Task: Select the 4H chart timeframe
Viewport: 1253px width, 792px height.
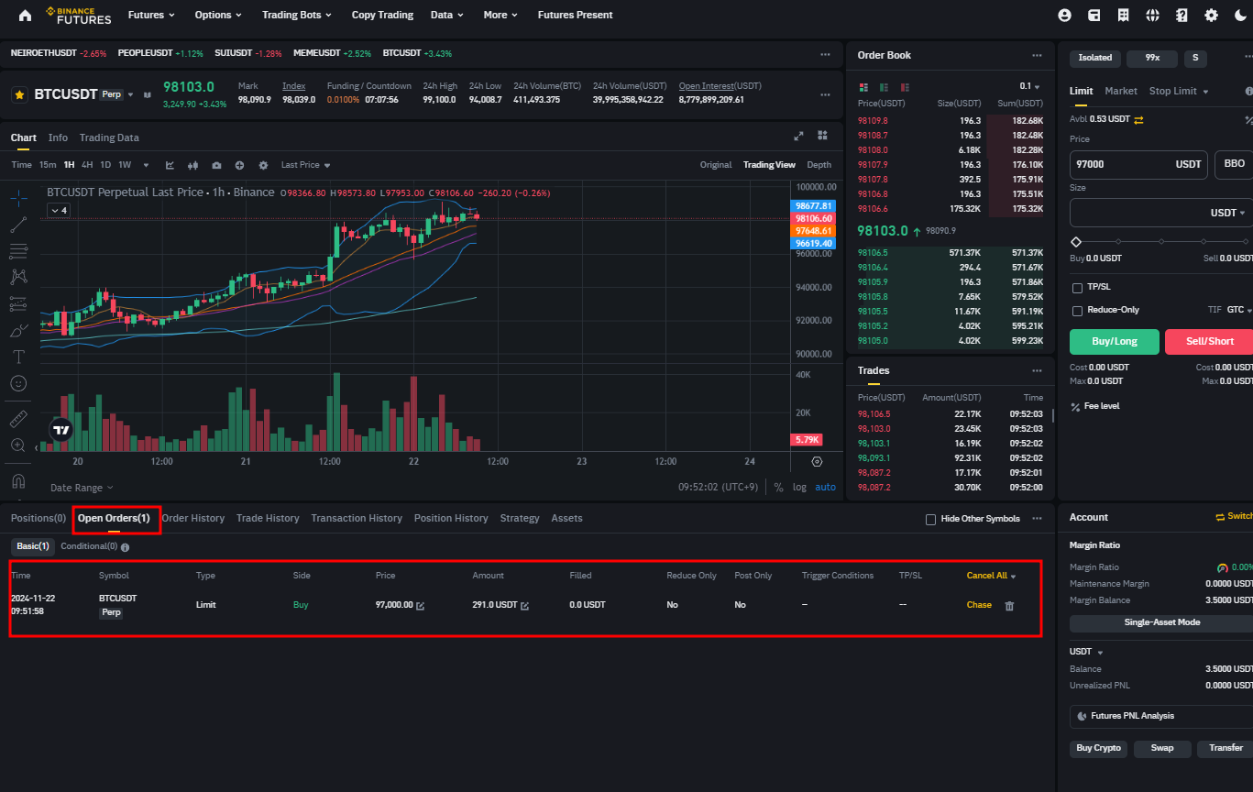Action: tap(87, 165)
